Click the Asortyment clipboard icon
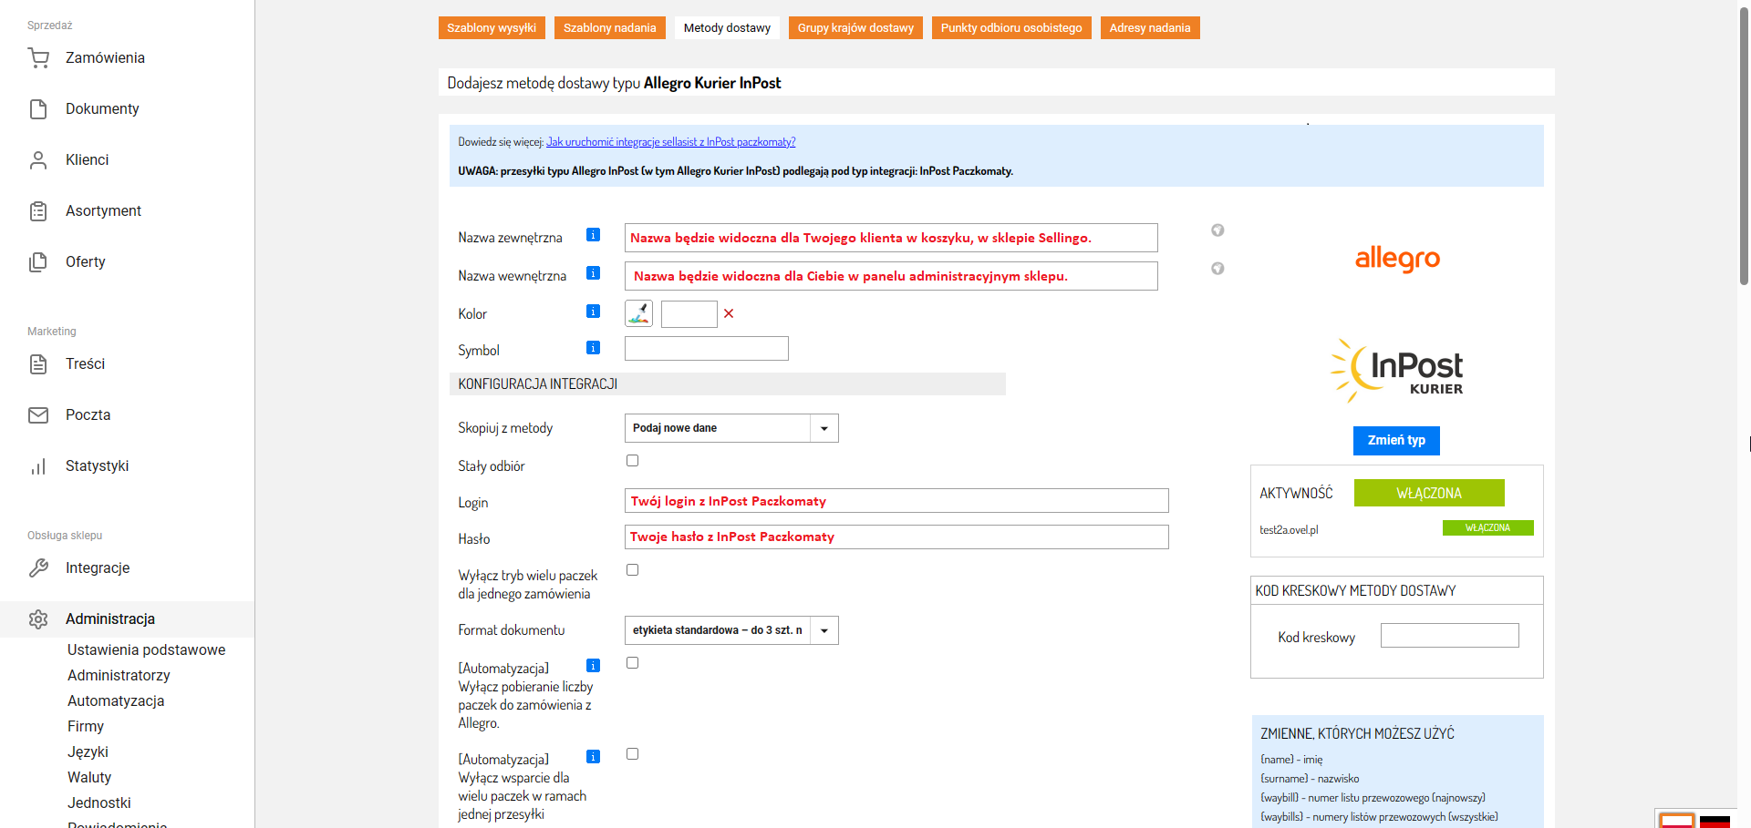Image resolution: width=1751 pixels, height=828 pixels. click(x=38, y=211)
